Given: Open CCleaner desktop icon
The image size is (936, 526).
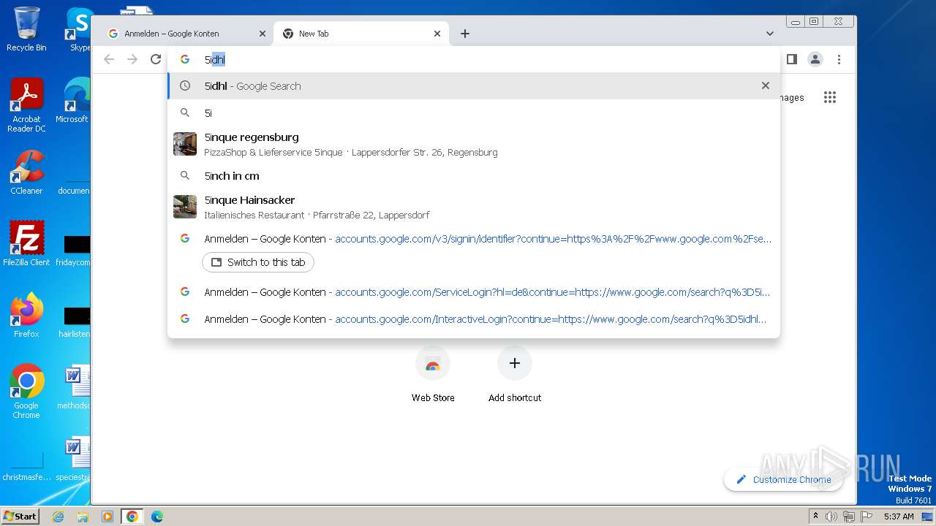Looking at the screenshot, I should click(x=26, y=172).
